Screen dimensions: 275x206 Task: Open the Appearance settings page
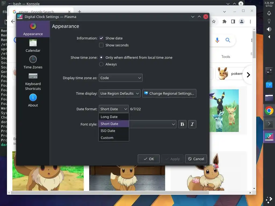coord(33,29)
